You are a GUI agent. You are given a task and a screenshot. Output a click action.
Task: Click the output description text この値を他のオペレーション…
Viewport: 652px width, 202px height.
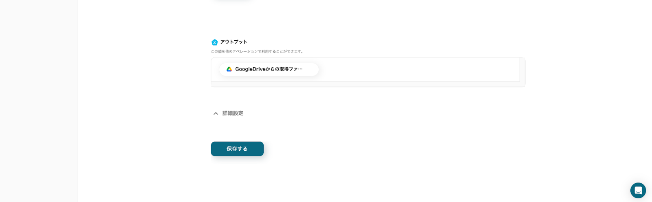coord(257,52)
